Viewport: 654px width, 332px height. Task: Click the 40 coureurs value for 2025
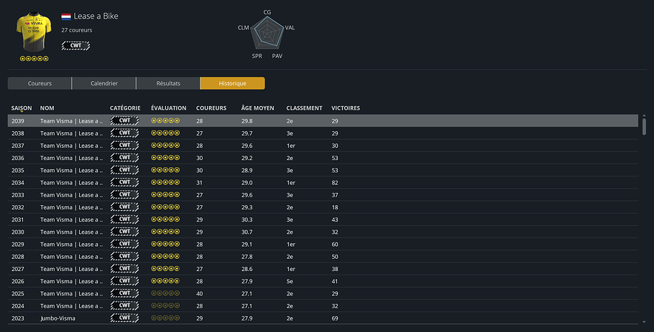pyautogui.click(x=199, y=294)
